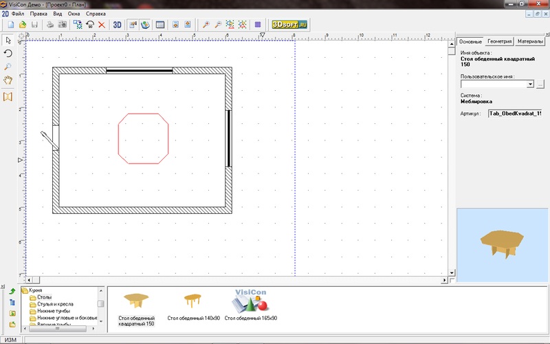Open the Справка menu
Viewport: 550px width, 344px height.
coord(96,14)
